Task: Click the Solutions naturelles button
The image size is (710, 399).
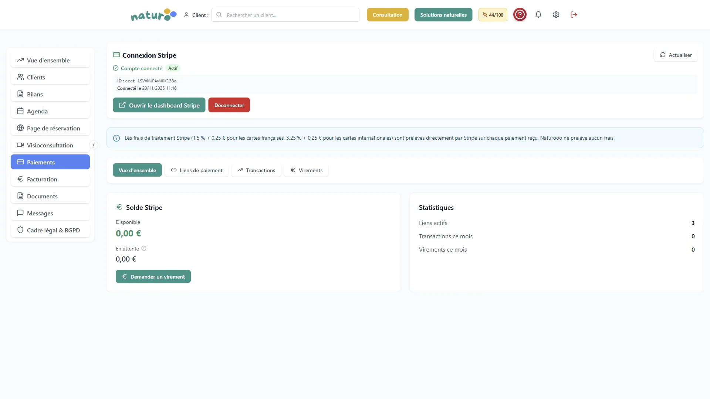Action: click(x=443, y=15)
